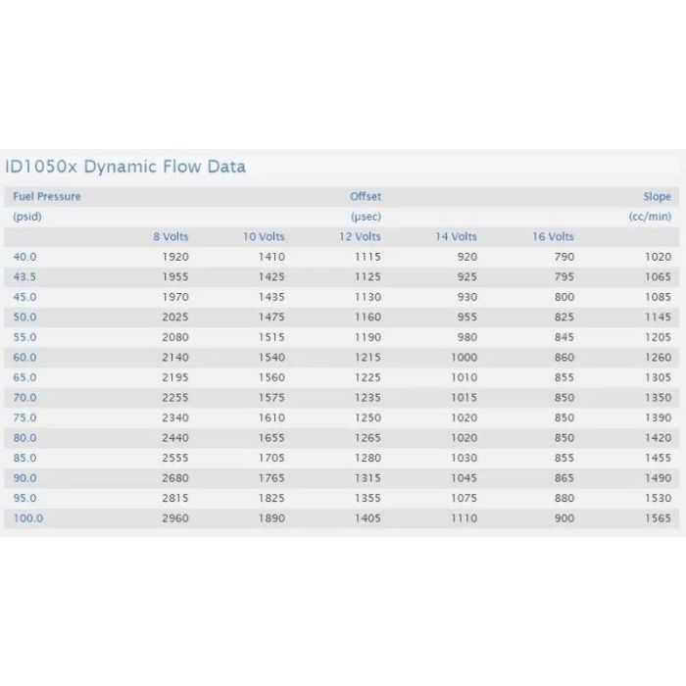Click the Offset column header
Screen dimensions: 686x686
pyautogui.click(x=366, y=196)
